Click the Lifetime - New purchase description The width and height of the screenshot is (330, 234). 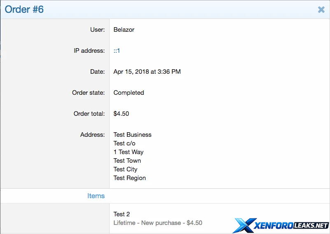pos(158,223)
